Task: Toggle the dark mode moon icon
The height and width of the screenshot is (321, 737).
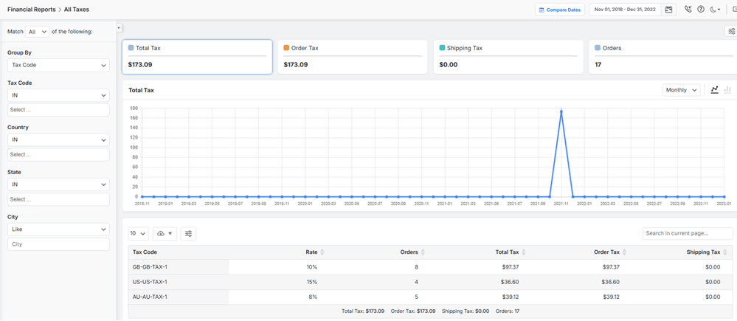Action: point(714,10)
